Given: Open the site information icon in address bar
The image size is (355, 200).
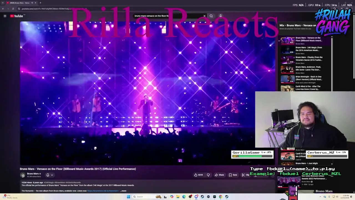Looking at the screenshot, I should coord(19,9).
